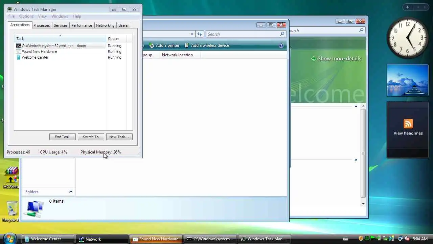
Task: Open the Options menu in Task Manager
Action: [26, 16]
